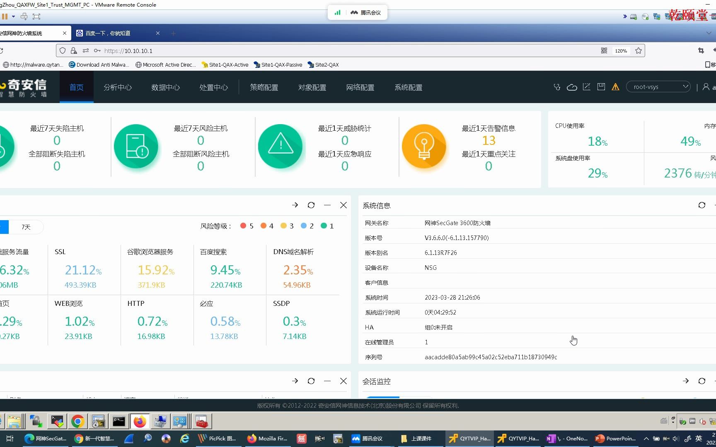Click the 120% browser zoom control
Screen dimensions: 716x447
(x=621, y=50)
